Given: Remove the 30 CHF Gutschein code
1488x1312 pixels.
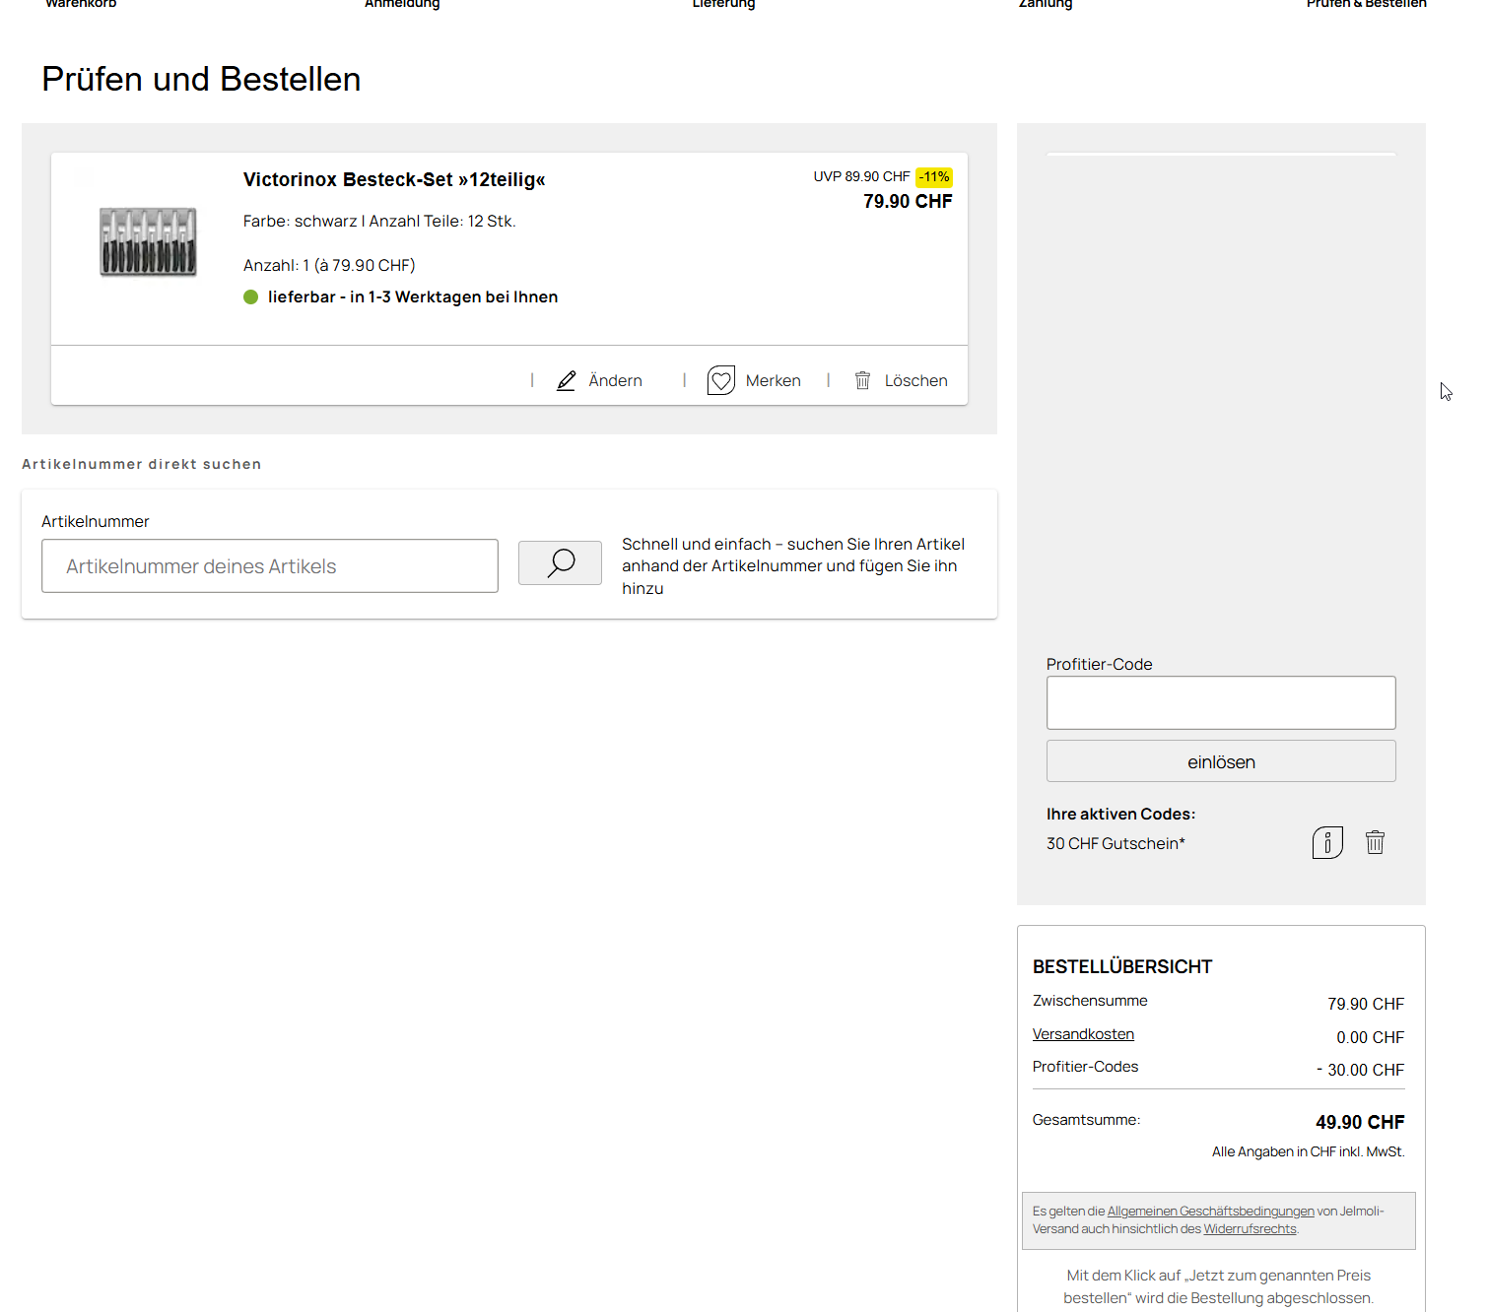Looking at the screenshot, I should point(1375,842).
